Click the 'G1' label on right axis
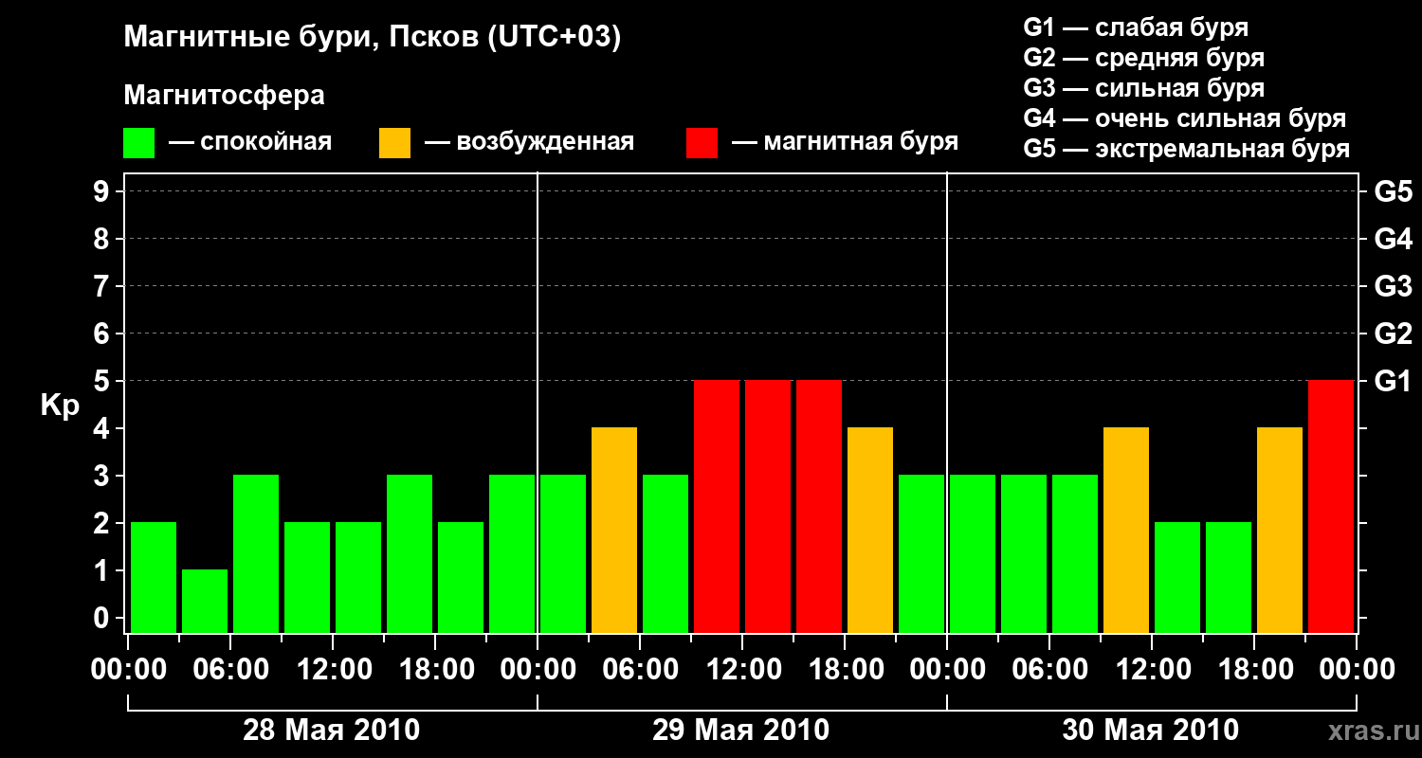1422x758 pixels. click(x=1393, y=381)
